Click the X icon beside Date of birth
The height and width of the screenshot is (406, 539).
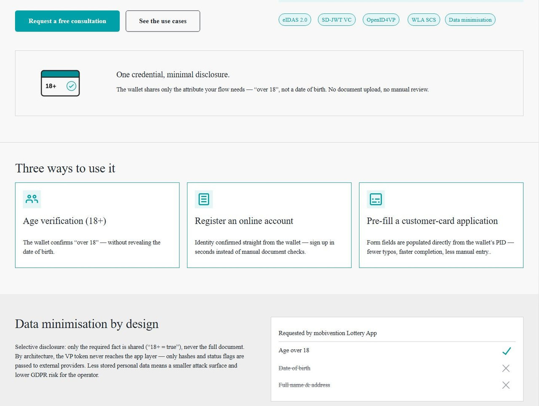pyautogui.click(x=506, y=368)
